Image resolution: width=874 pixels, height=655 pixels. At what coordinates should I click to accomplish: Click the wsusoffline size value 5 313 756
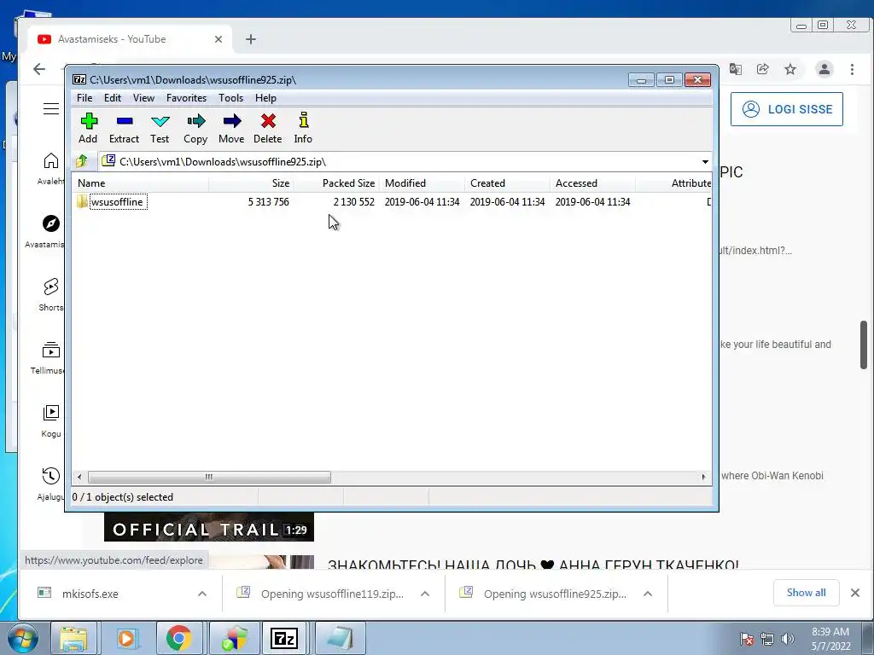(x=268, y=201)
